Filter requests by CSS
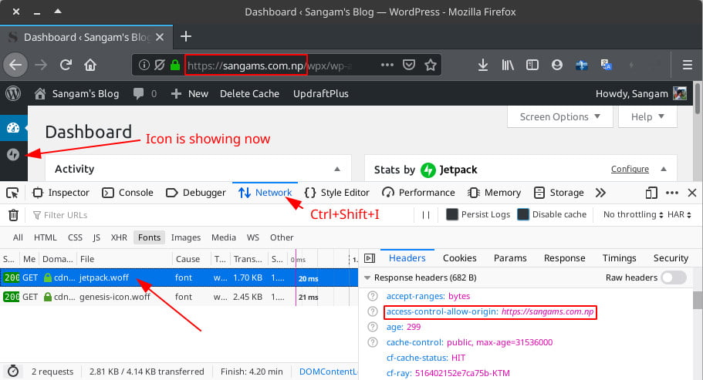This screenshot has height=380, width=703. coord(75,237)
